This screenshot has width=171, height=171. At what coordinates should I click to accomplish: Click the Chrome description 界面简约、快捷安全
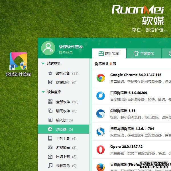coord(141,81)
